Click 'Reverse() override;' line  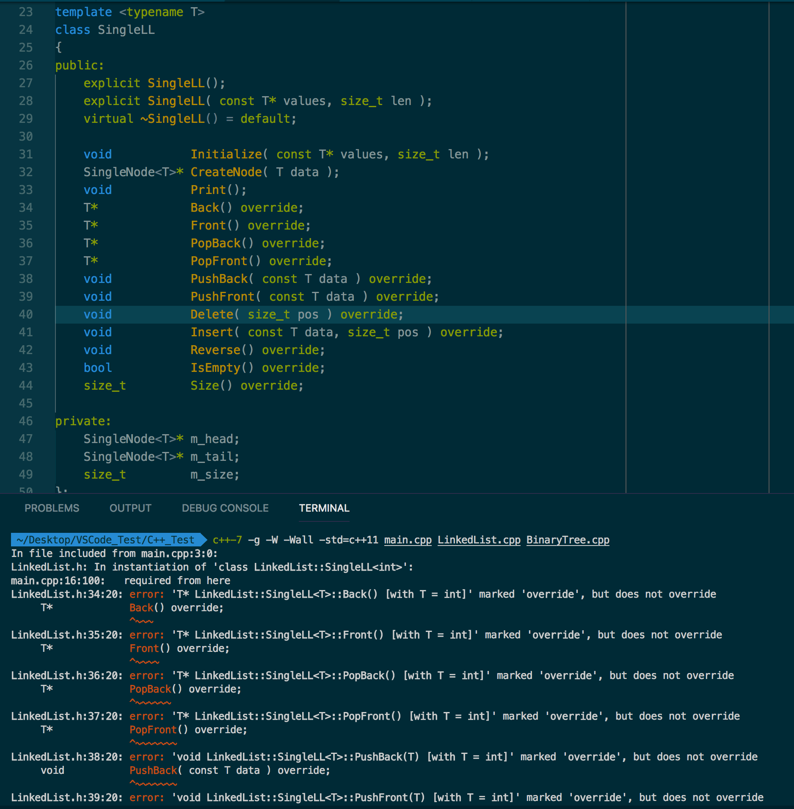tap(258, 350)
